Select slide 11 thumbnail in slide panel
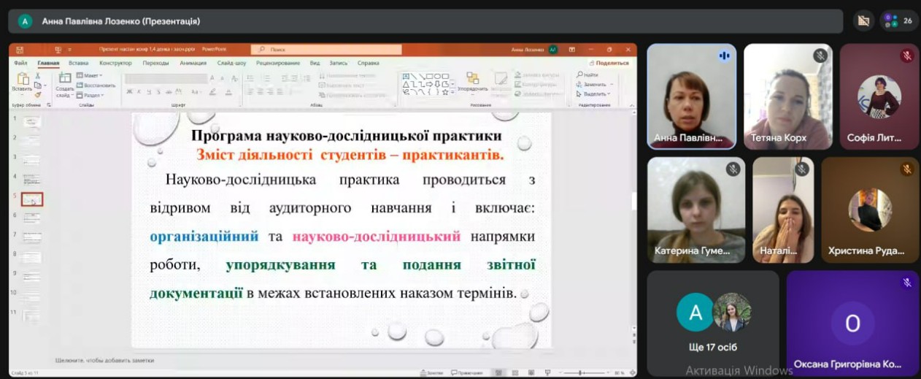Screen dimensions: 921x379 [32, 315]
